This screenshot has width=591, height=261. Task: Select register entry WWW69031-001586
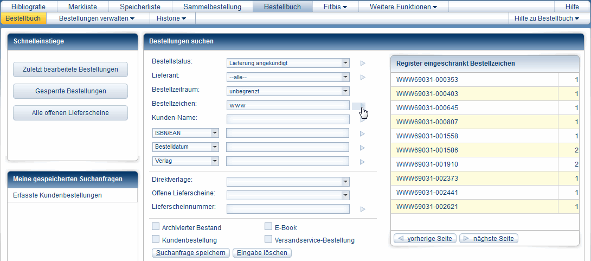427,150
